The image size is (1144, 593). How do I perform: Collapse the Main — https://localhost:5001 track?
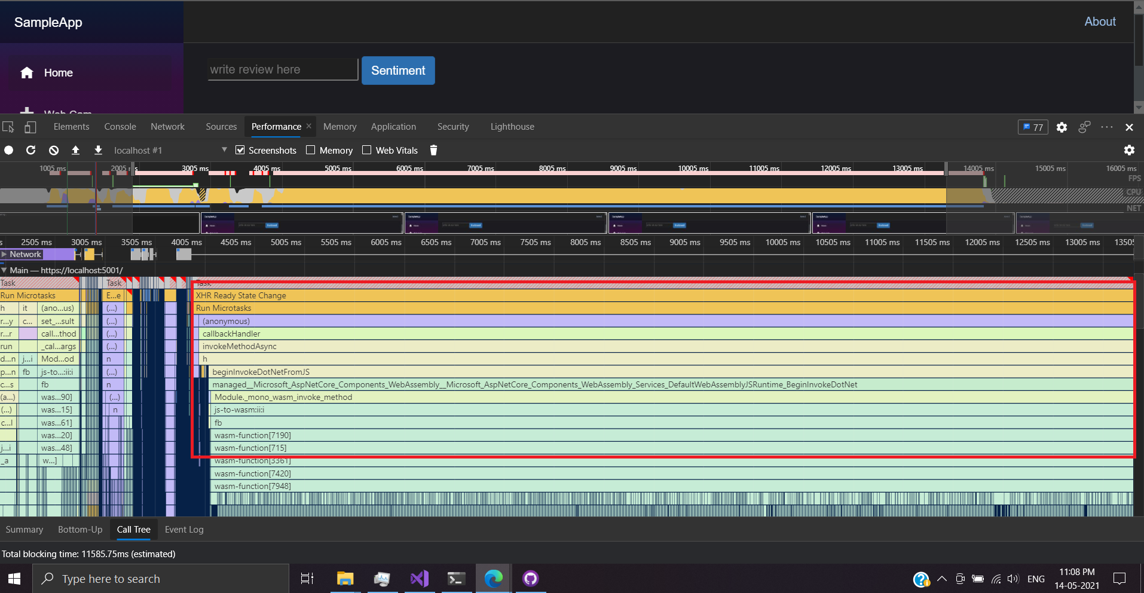[x=5, y=270]
